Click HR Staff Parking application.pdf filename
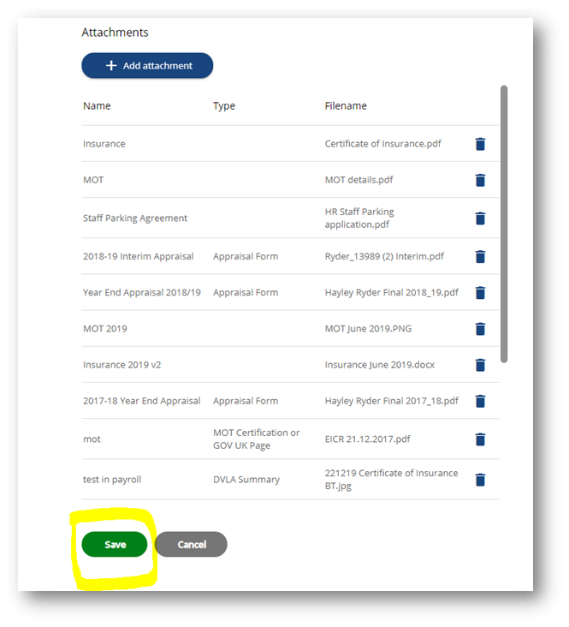 pyautogui.click(x=359, y=218)
